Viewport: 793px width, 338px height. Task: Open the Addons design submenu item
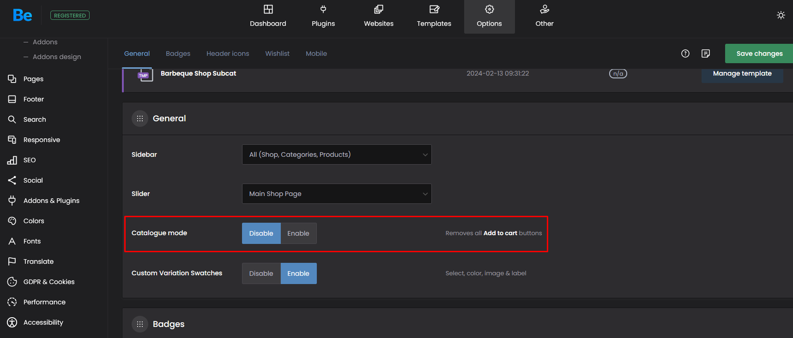click(x=57, y=57)
